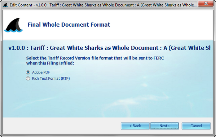Select the Adobe PDF radio button
Screen dimensions: 216x137
(x=28, y=72)
